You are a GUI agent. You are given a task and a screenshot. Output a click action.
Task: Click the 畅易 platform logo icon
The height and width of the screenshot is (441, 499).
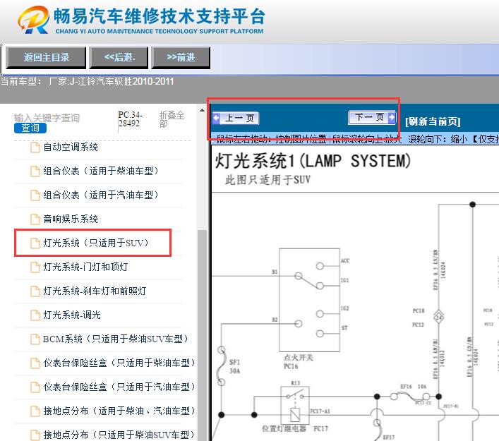[33, 20]
